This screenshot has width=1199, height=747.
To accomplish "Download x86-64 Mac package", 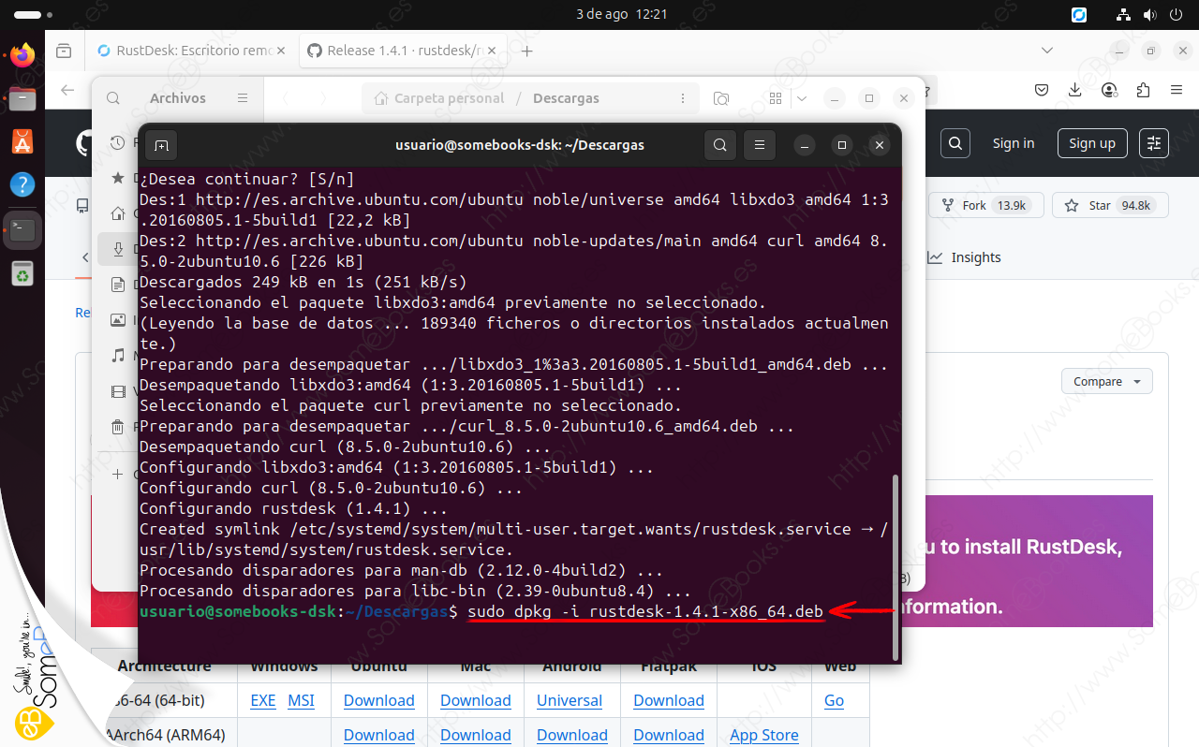I will pos(475,700).
